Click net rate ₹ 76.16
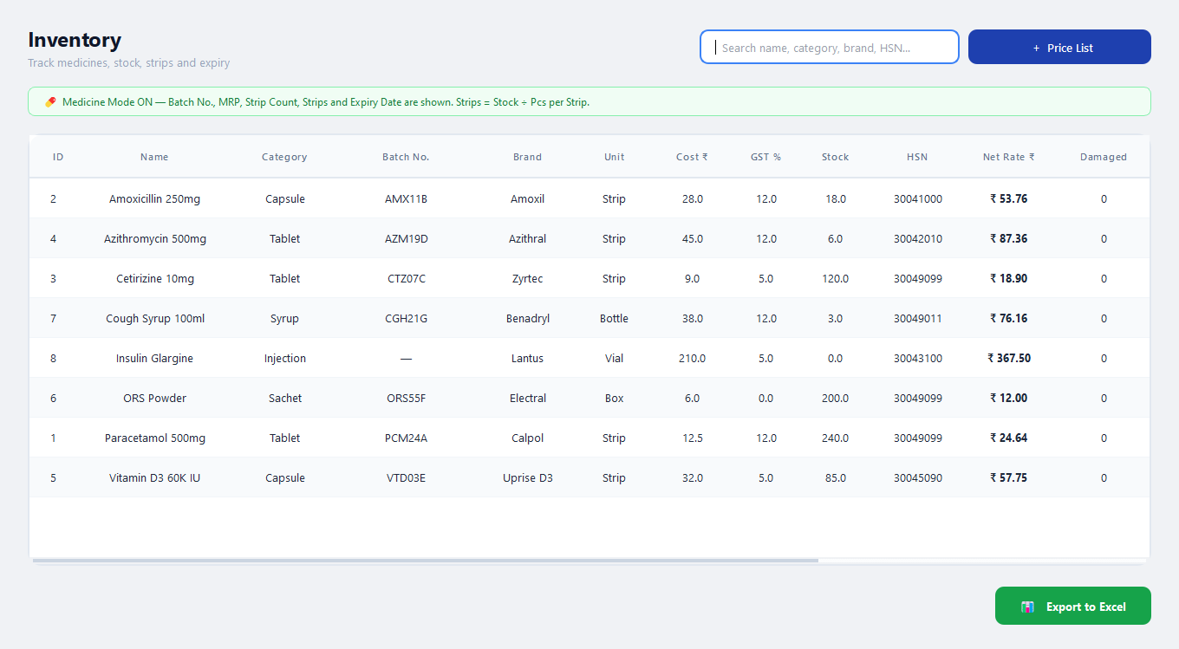Image resolution: width=1179 pixels, height=649 pixels. [x=1008, y=318]
